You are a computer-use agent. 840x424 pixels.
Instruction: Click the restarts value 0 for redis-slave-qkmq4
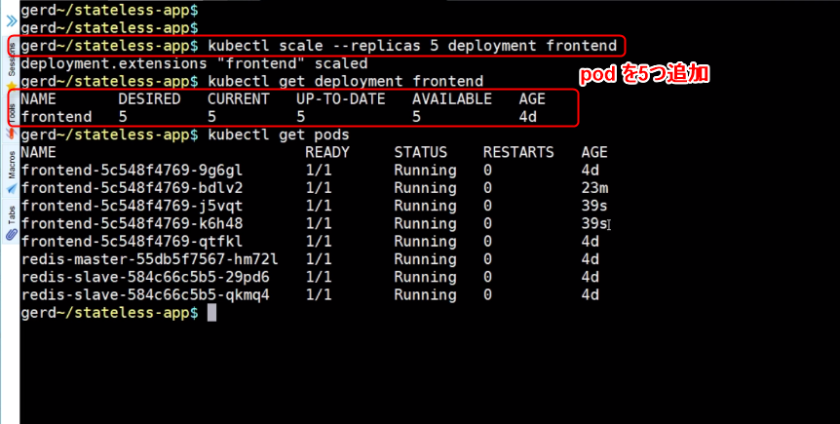coord(487,294)
